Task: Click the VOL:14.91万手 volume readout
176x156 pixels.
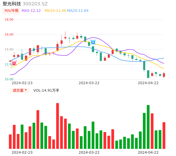Action: 46,90
